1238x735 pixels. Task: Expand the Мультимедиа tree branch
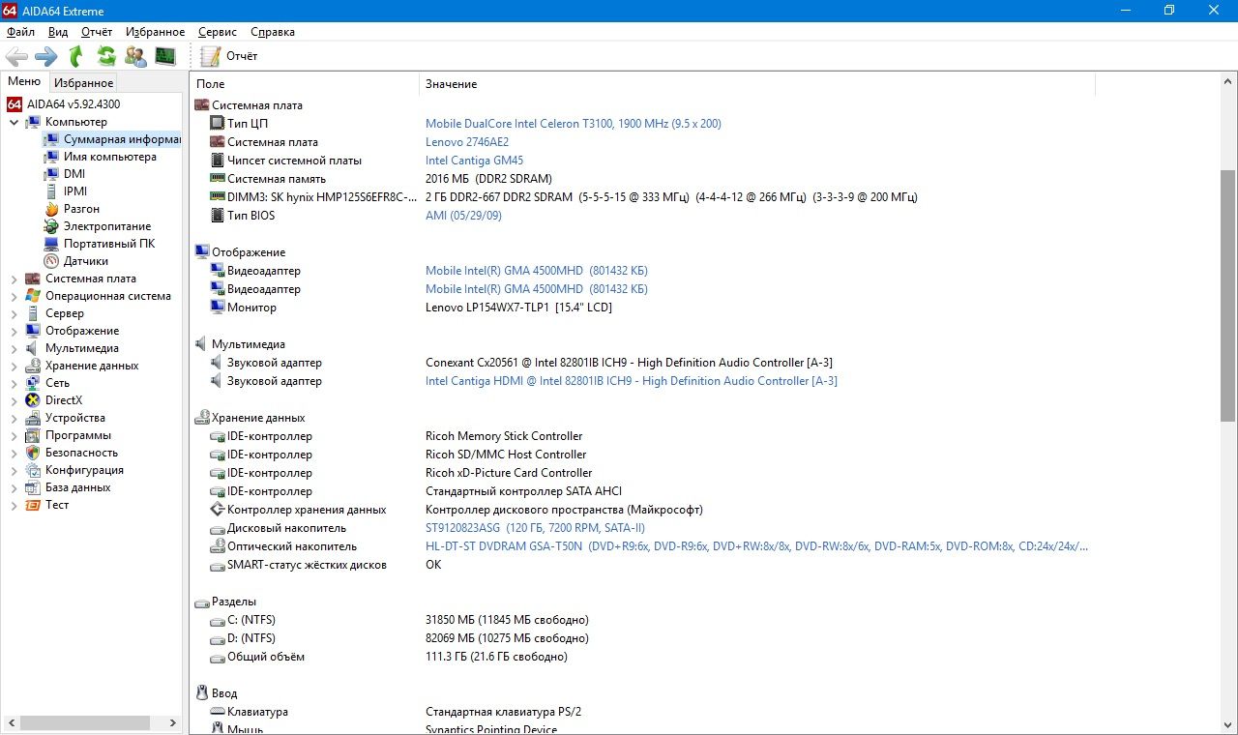[x=14, y=348]
